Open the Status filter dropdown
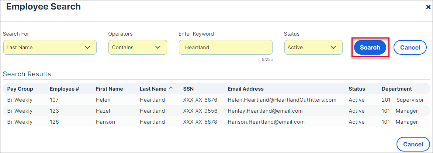The width and height of the screenshot is (433, 153). [313, 47]
